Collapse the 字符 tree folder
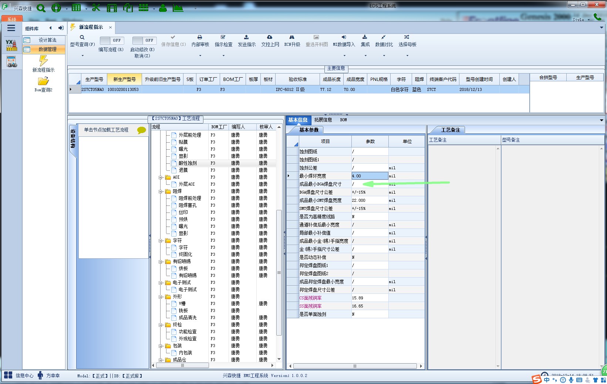The image size is (607, 384). (161, 241)
